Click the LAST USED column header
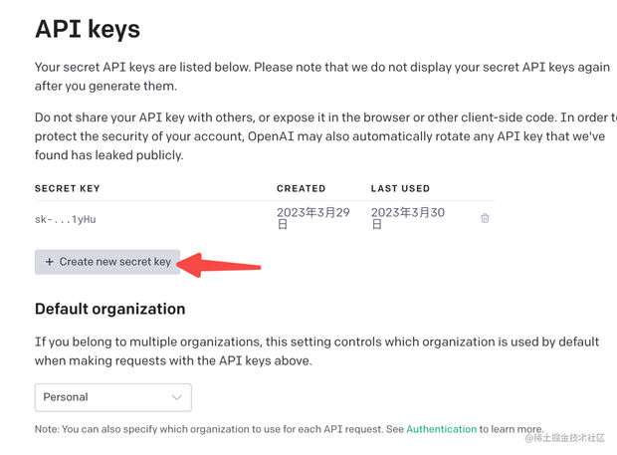This screenshot has width=617, height=455. (x=400, y=188)
